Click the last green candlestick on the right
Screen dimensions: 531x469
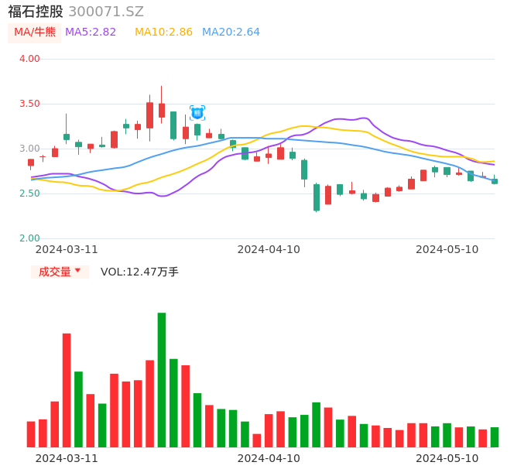click(495, 180)
